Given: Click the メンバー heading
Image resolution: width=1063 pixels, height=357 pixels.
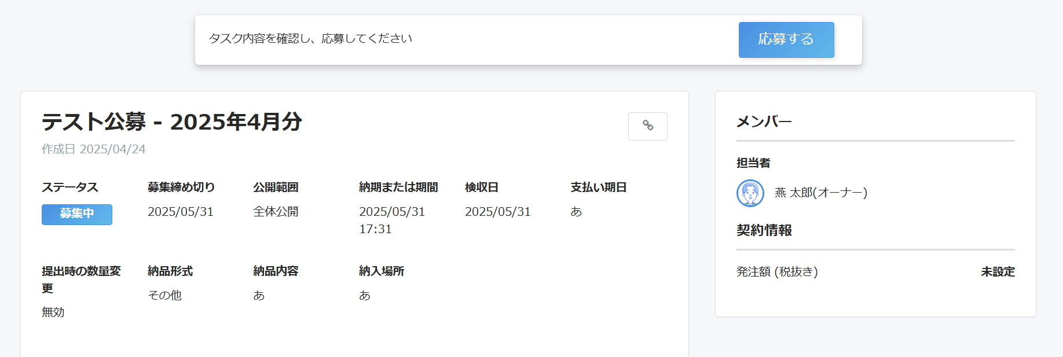Looking at the screenshot, I should (x=764, y=122).
